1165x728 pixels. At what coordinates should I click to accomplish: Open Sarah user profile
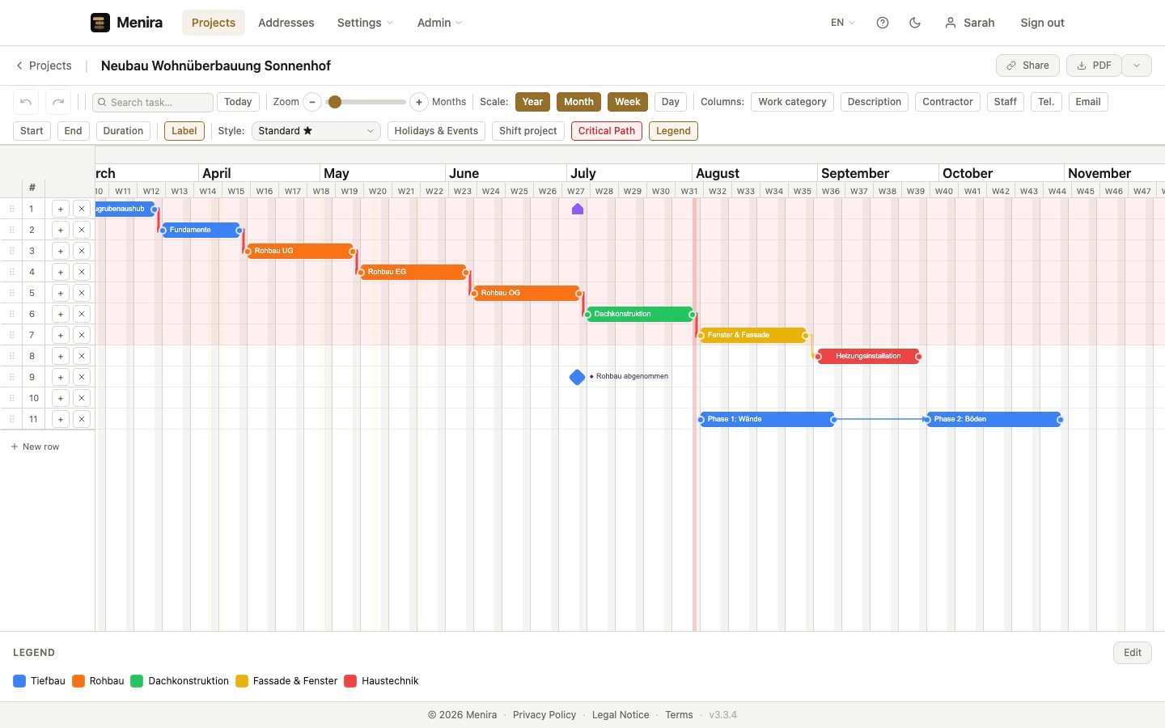969,23
